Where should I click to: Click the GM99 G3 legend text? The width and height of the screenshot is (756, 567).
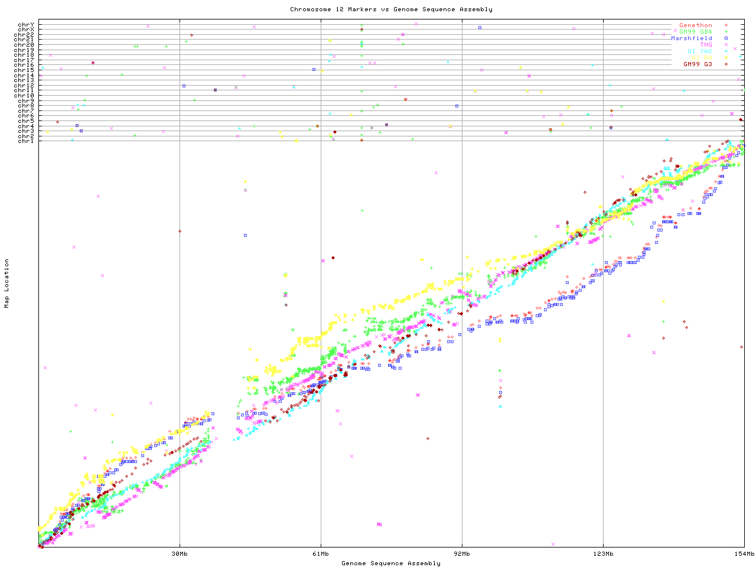(698, 64)
